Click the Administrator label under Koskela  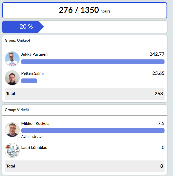(x=32, y=136)
